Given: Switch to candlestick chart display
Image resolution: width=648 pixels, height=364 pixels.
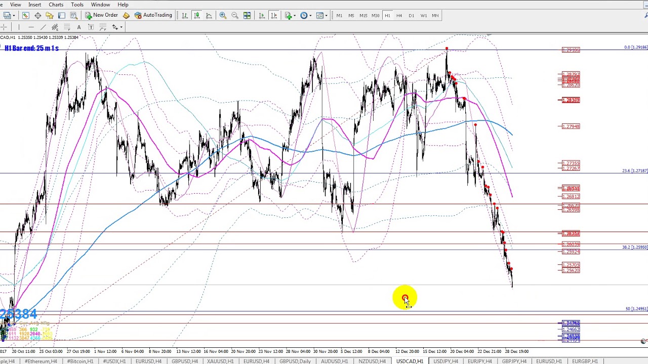Looking at the screenshot, I should pyautogui.click(x=197, y=15).
